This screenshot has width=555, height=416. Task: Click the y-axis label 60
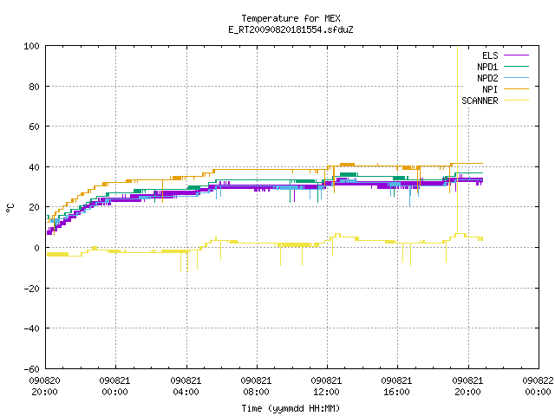34,127
